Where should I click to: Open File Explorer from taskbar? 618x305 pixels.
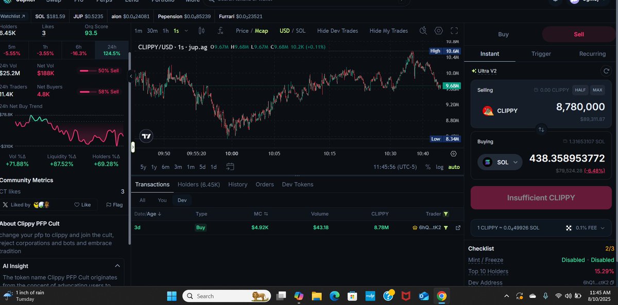(316, 296)
